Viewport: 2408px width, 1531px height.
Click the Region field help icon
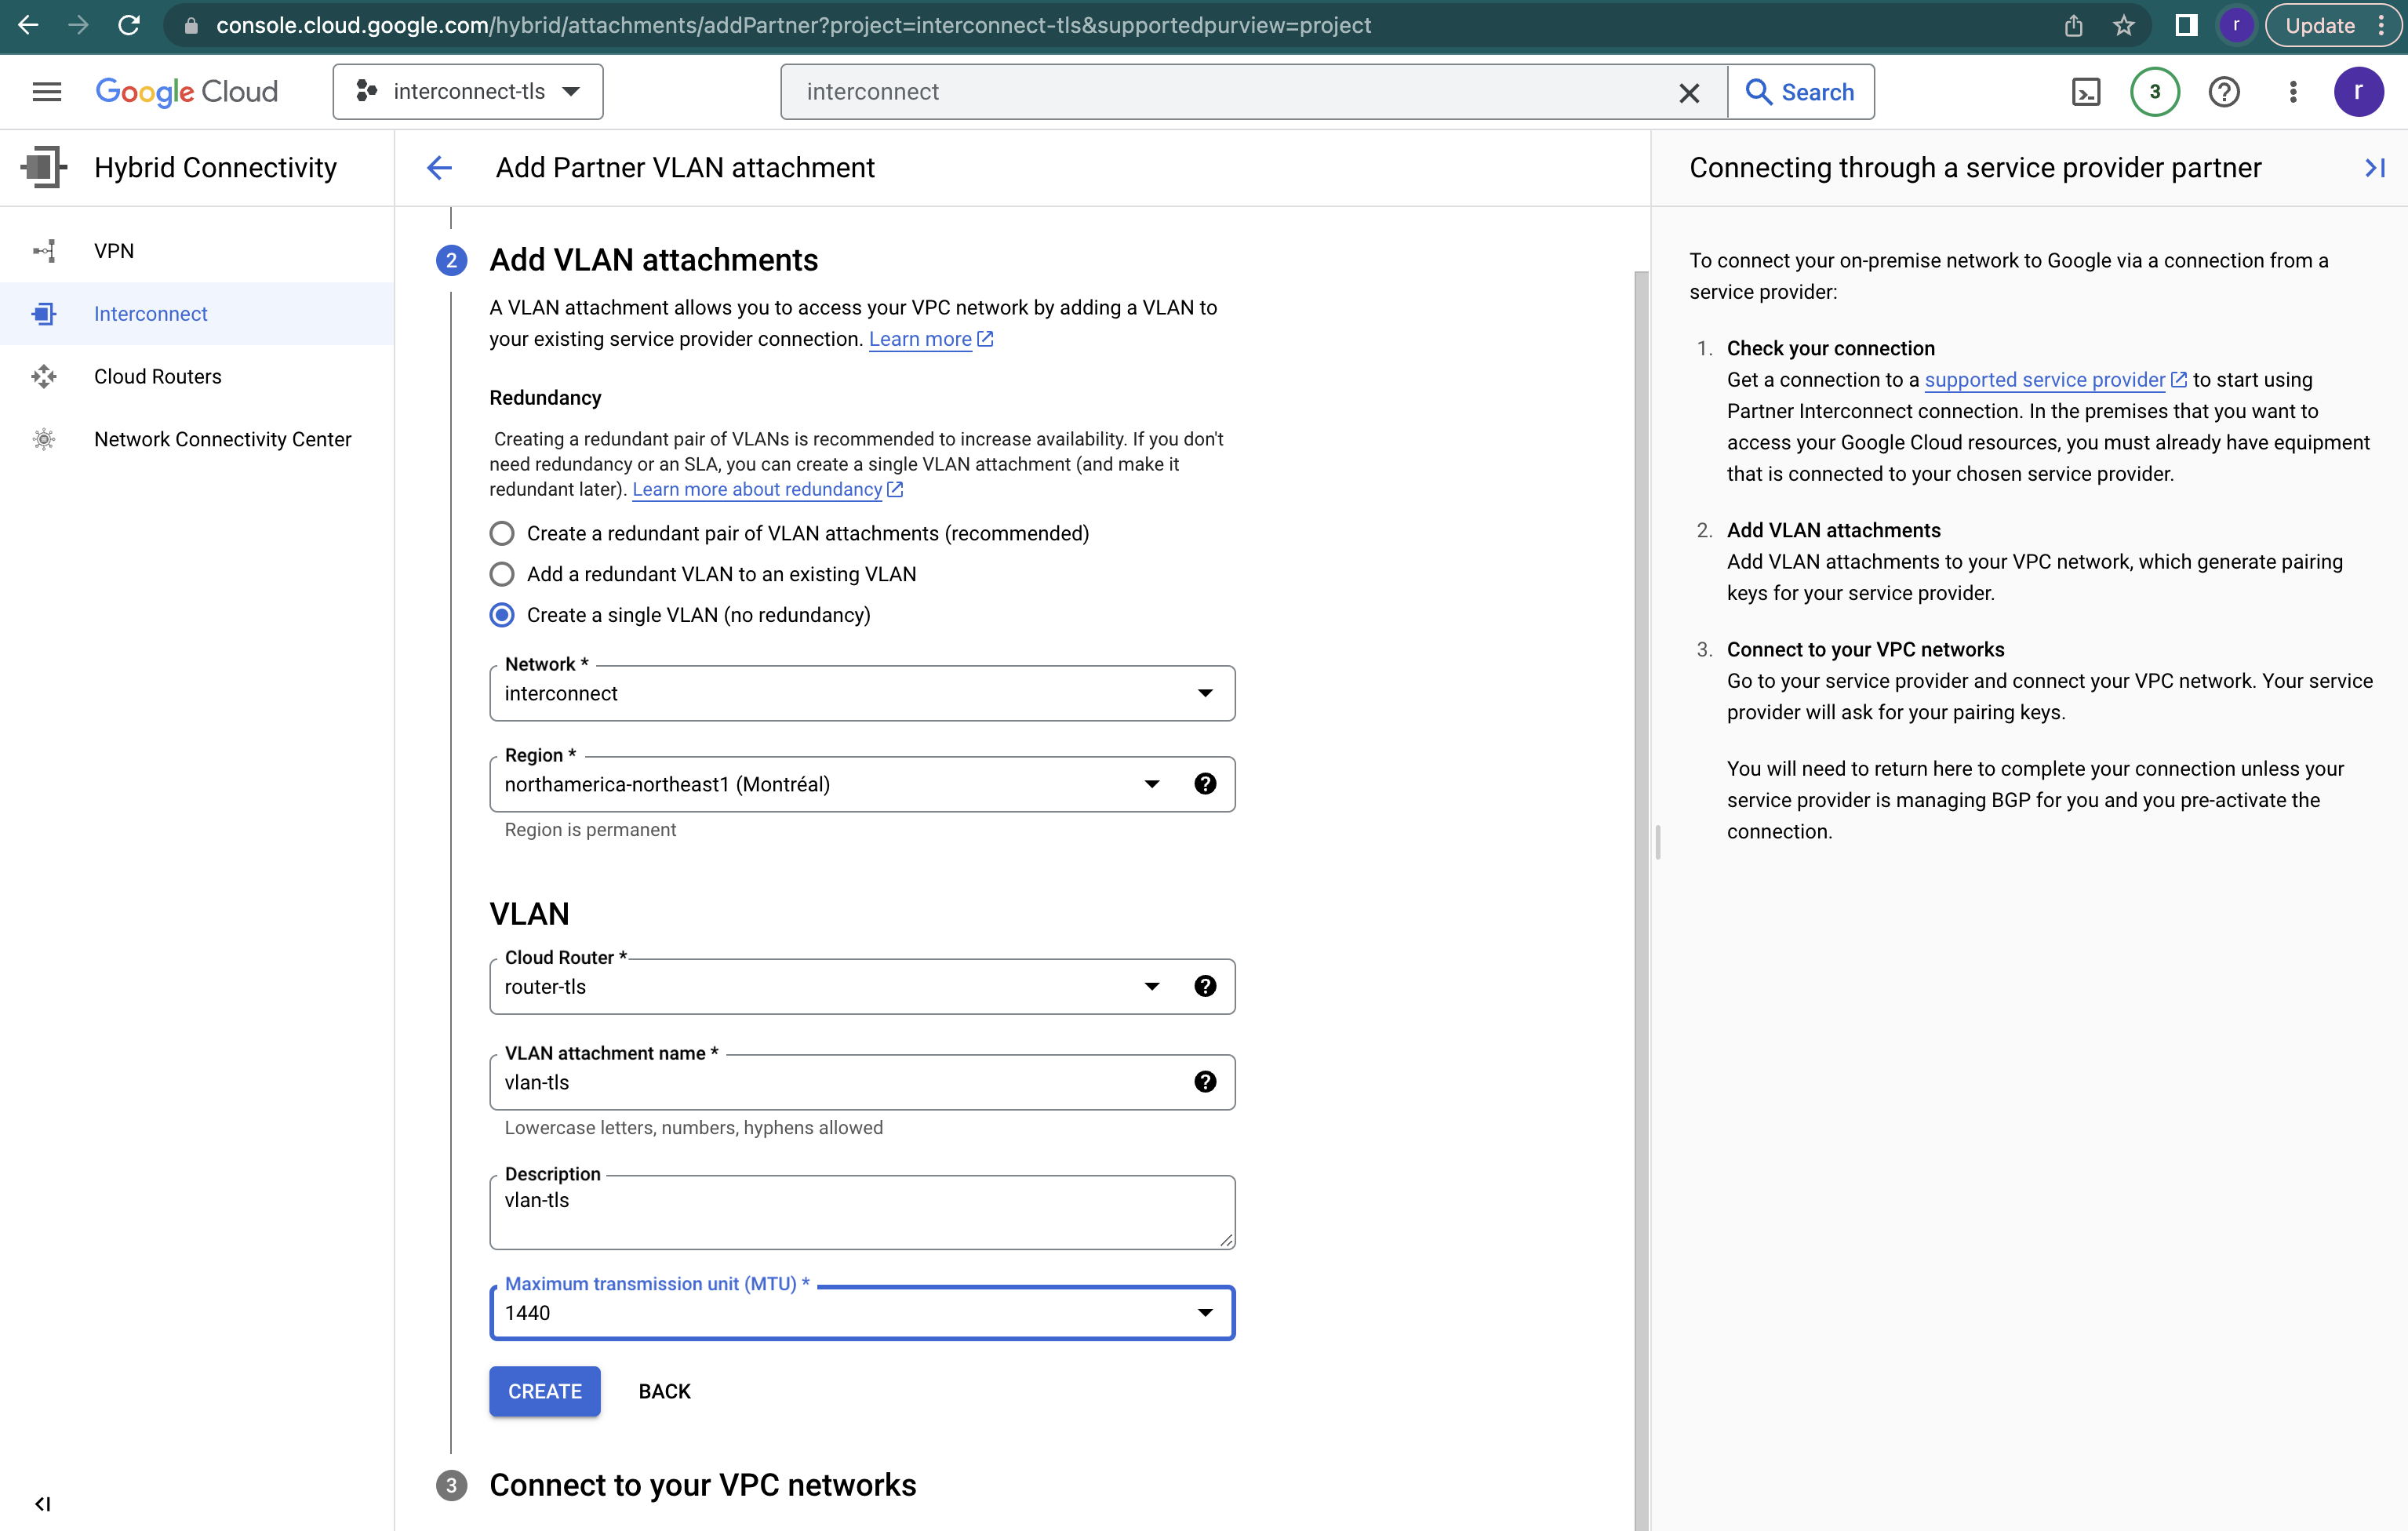click(1206, 784)
